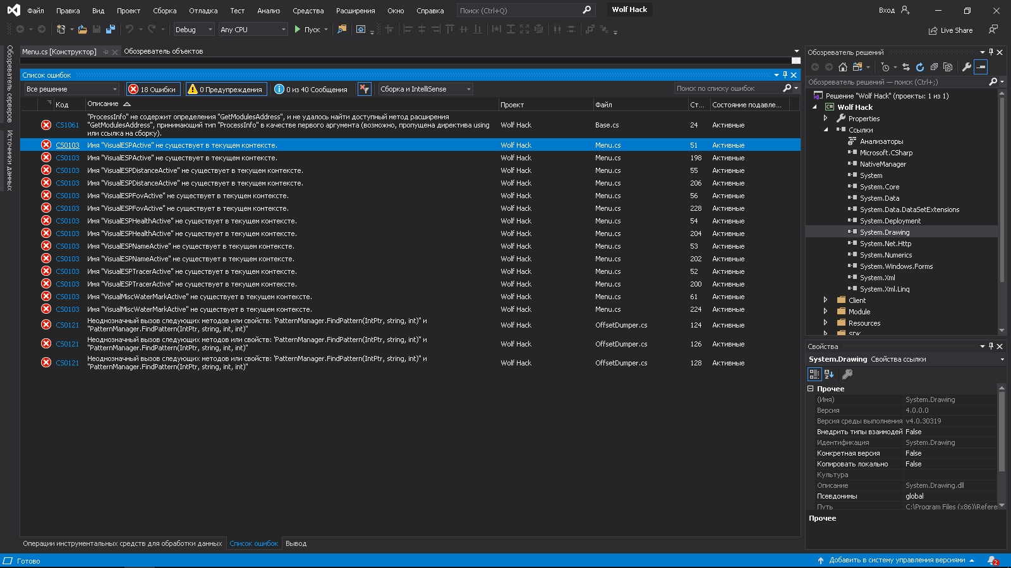
Task: Click the Save All toolbar icon
Action: (111, 29)
